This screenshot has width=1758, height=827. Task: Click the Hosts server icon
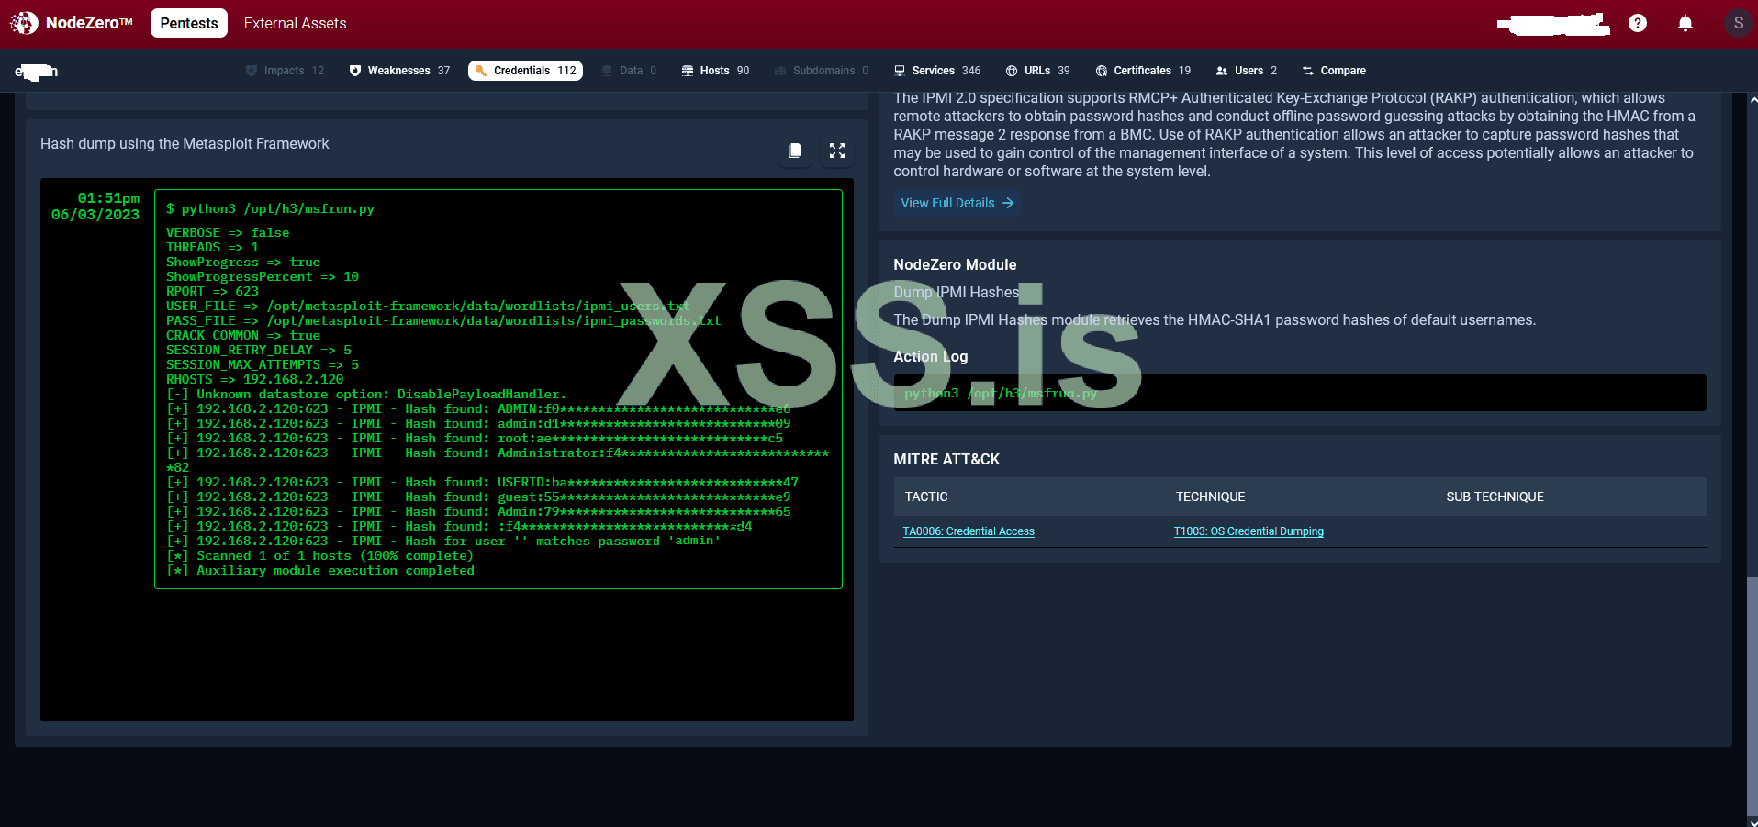tap(688, 71)
